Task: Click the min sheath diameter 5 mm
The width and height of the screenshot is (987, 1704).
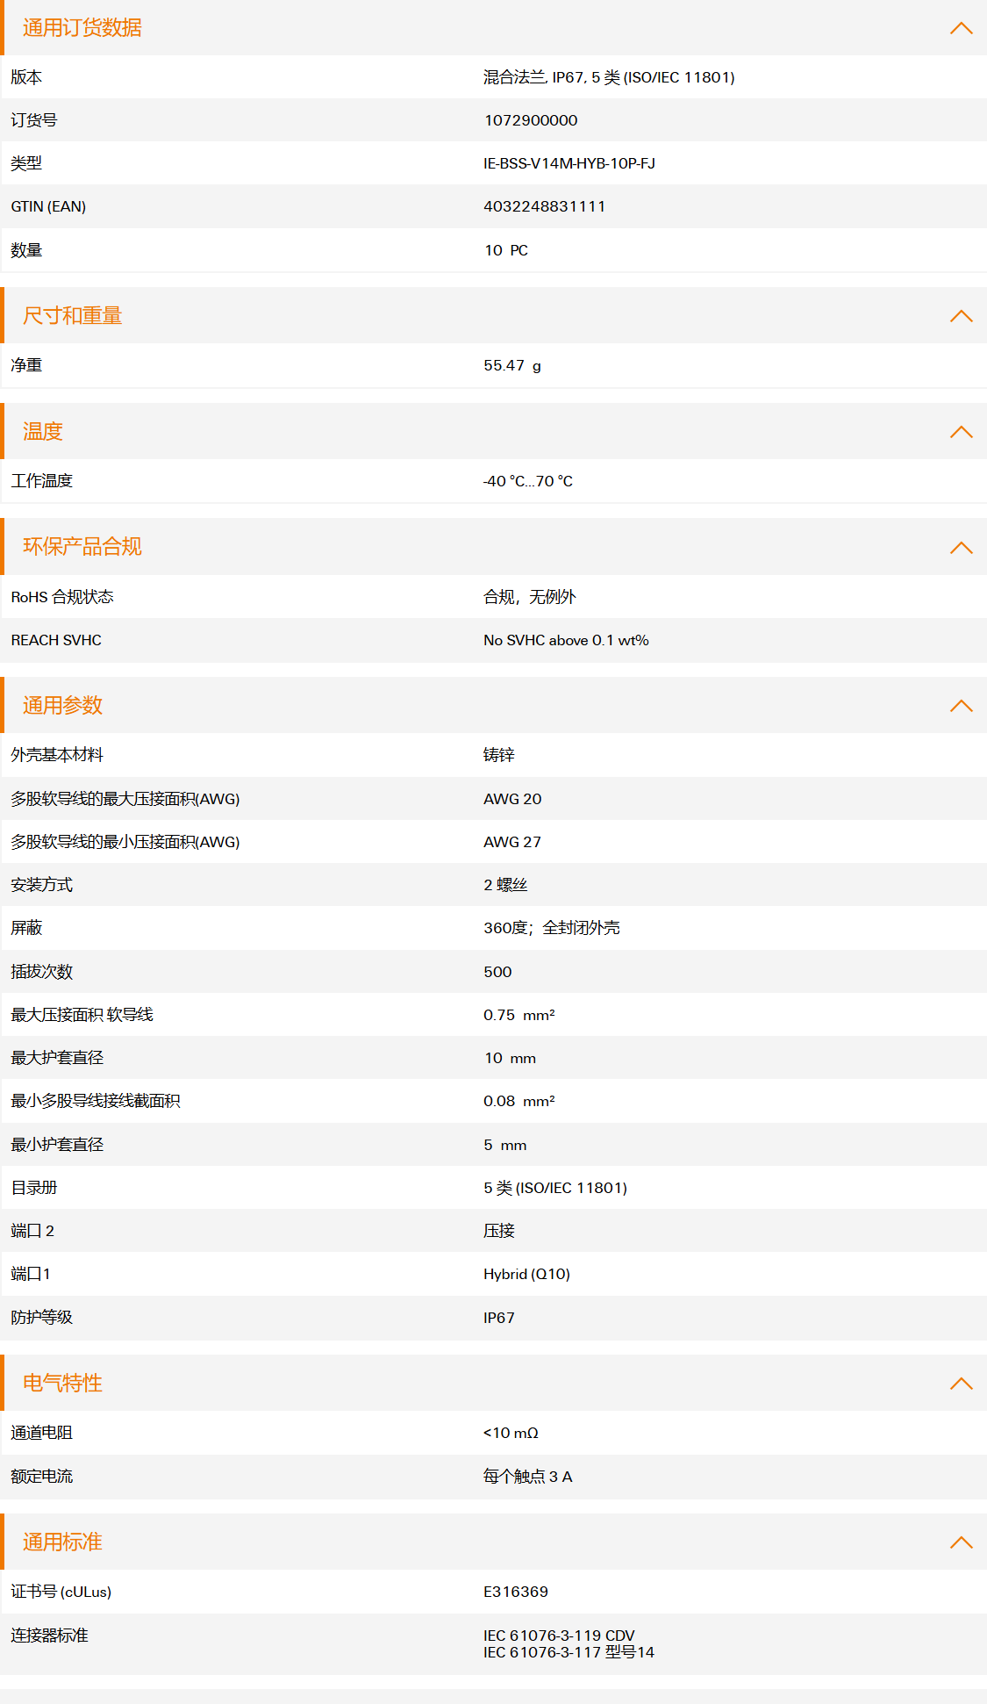Action: click(505, 1145)
